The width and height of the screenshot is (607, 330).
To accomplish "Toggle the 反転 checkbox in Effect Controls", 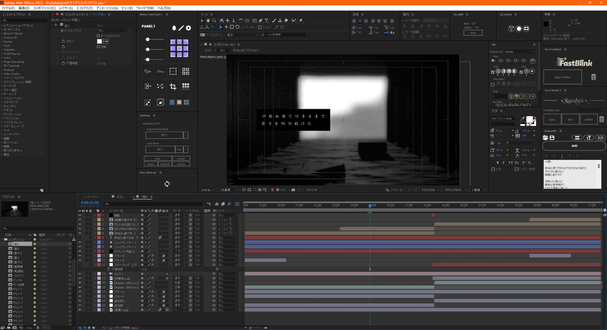I will pyautogui.click(x=98, y=46).
